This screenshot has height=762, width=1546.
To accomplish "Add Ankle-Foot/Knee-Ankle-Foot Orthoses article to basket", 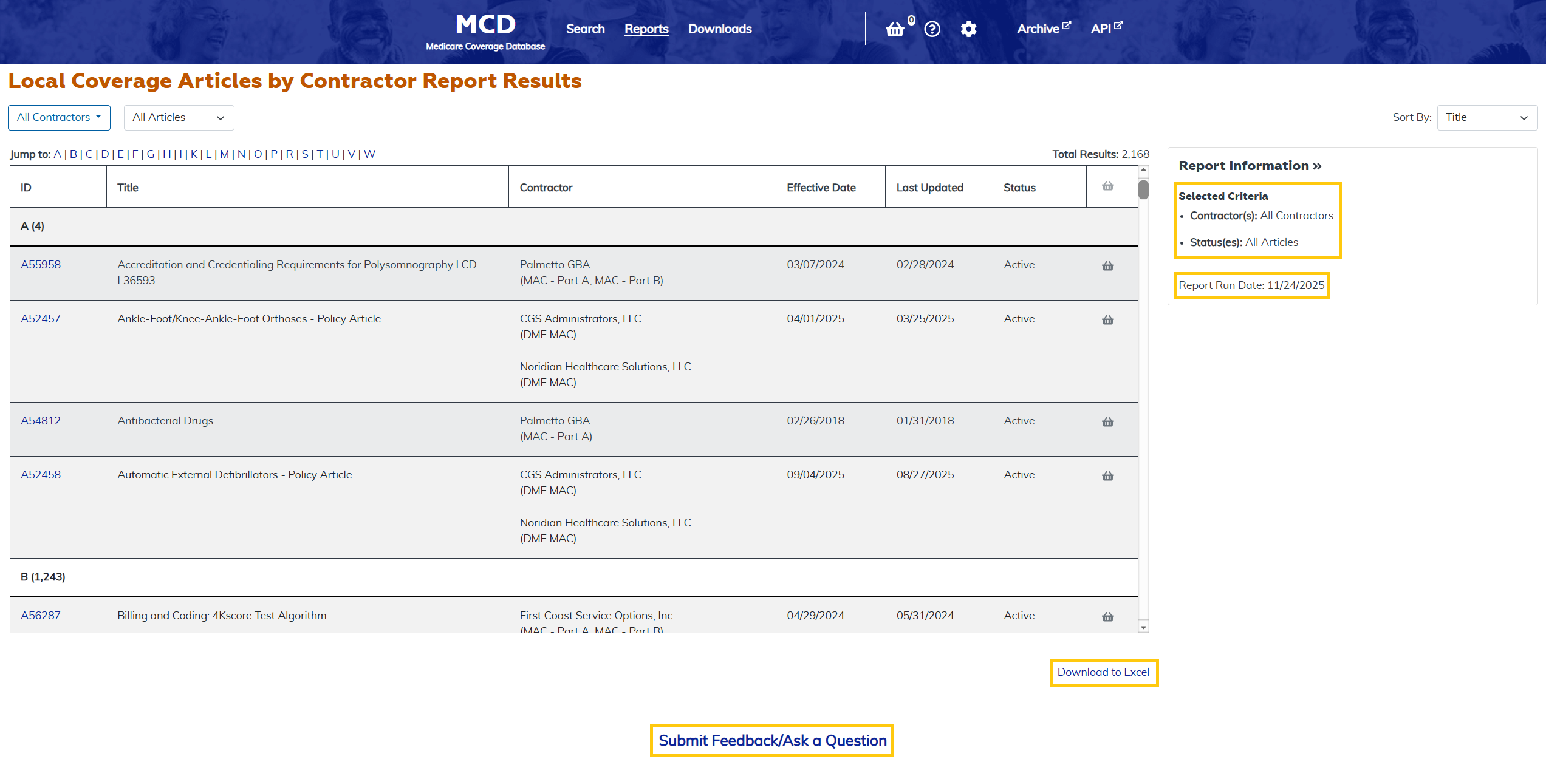I will click(1107, 319).
